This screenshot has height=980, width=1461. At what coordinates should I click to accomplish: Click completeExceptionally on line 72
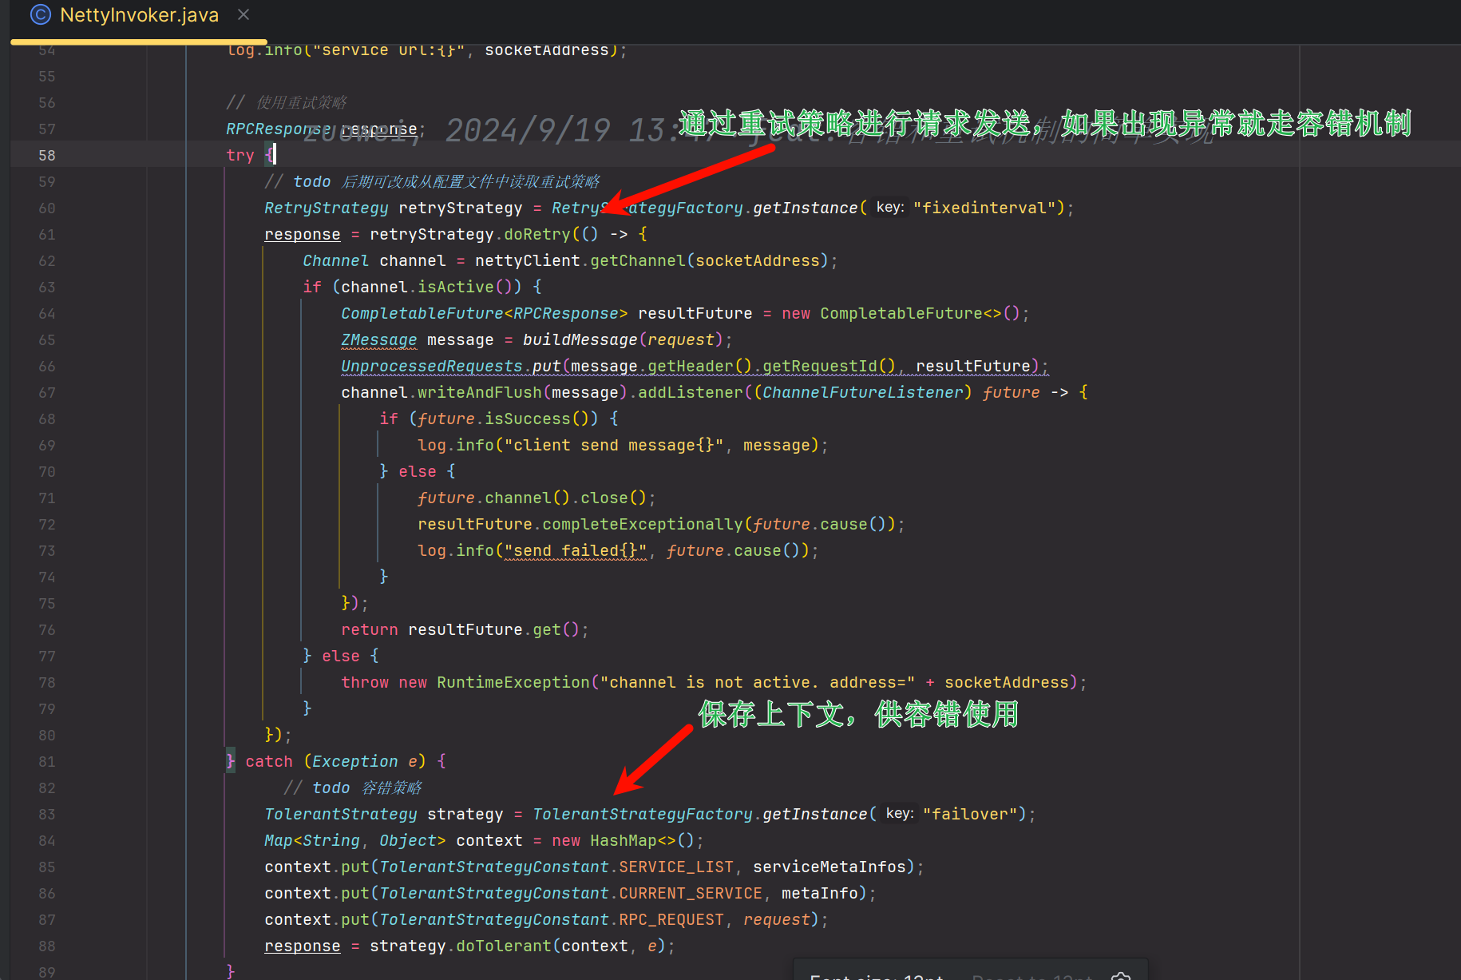point(643,524)
